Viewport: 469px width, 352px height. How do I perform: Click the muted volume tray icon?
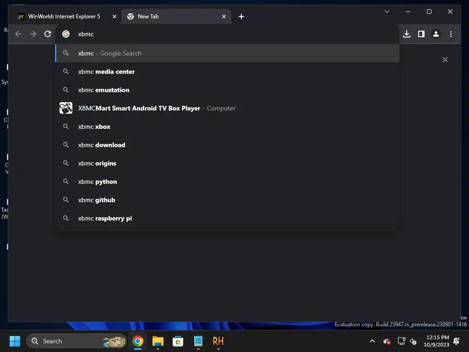(413, 341)
